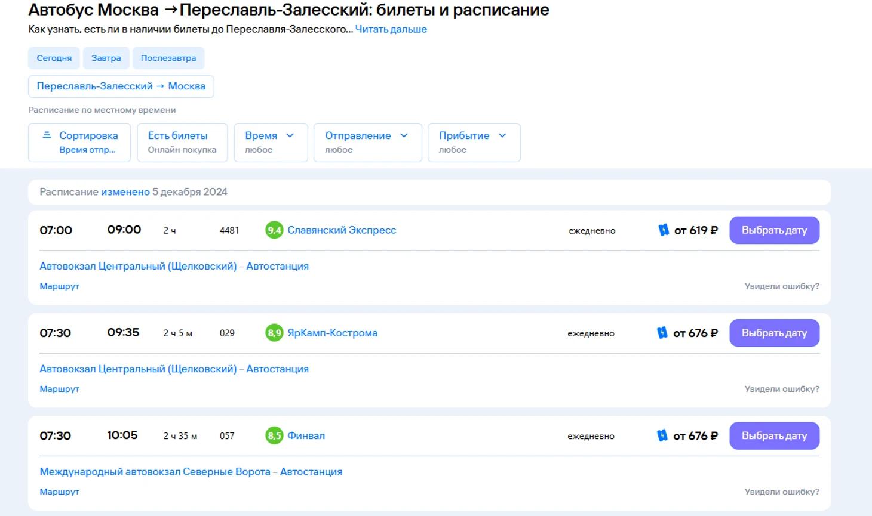Click the 9,4 rating badge for Славянский Экспресс
Viewport: 872px width, 516px height.
(274, 230)
